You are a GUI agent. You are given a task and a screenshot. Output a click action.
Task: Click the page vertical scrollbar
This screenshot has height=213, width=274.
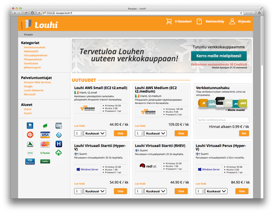262,41
